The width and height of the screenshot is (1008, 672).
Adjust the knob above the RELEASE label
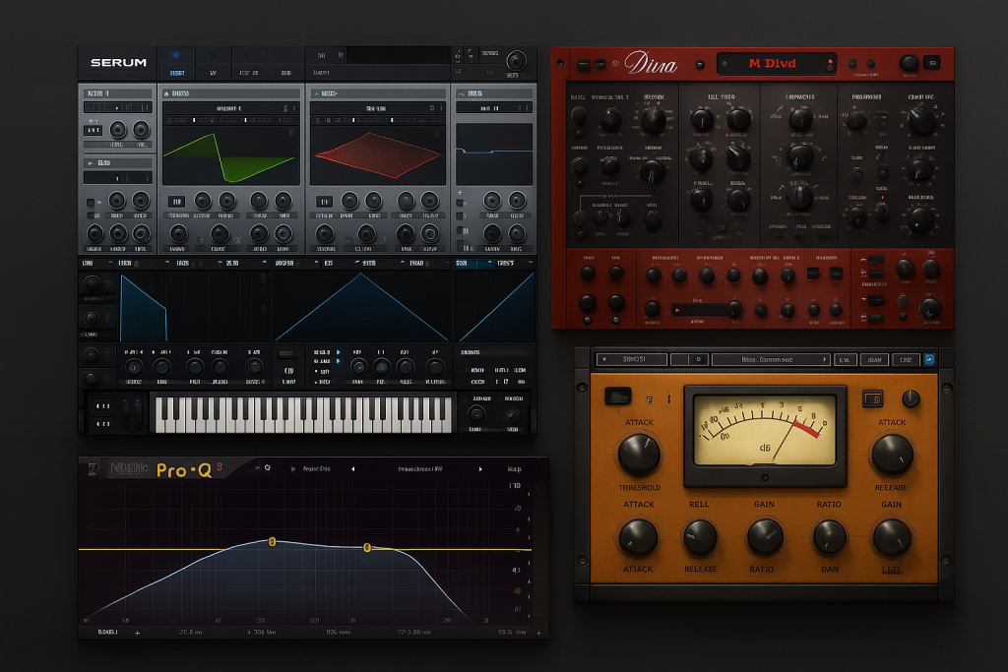pos(700,538)
